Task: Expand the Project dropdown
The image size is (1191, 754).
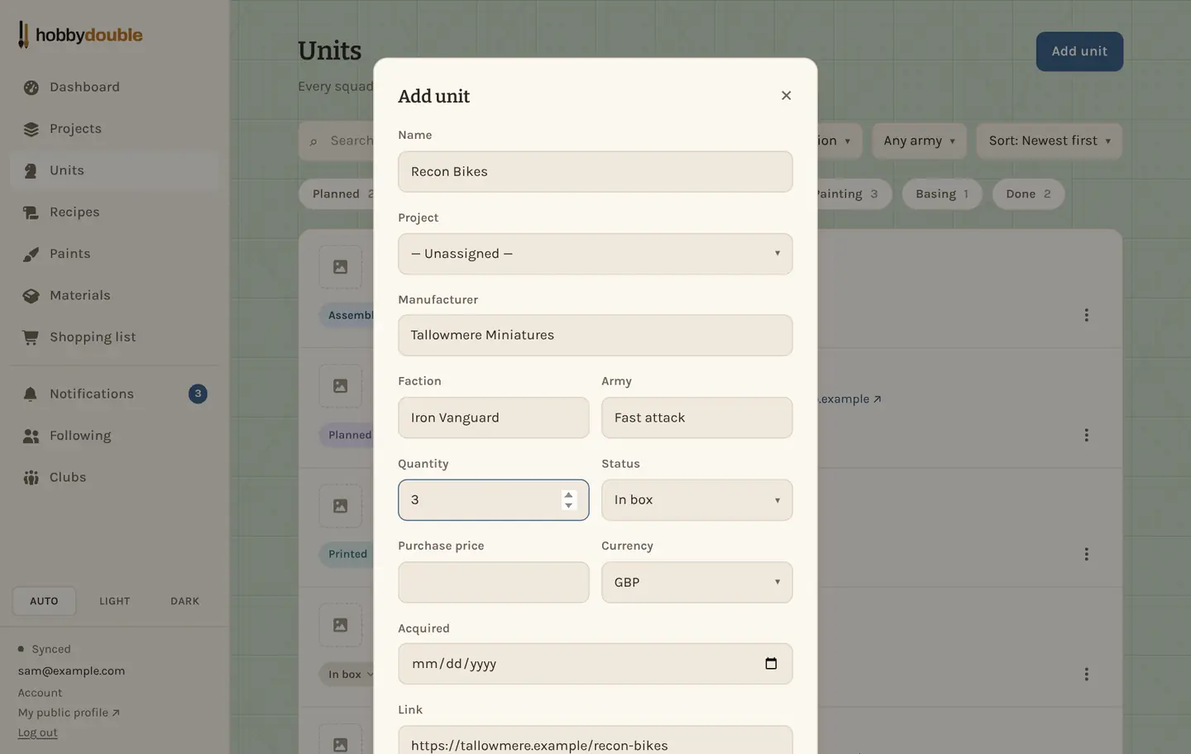Action: click(595, 254)
